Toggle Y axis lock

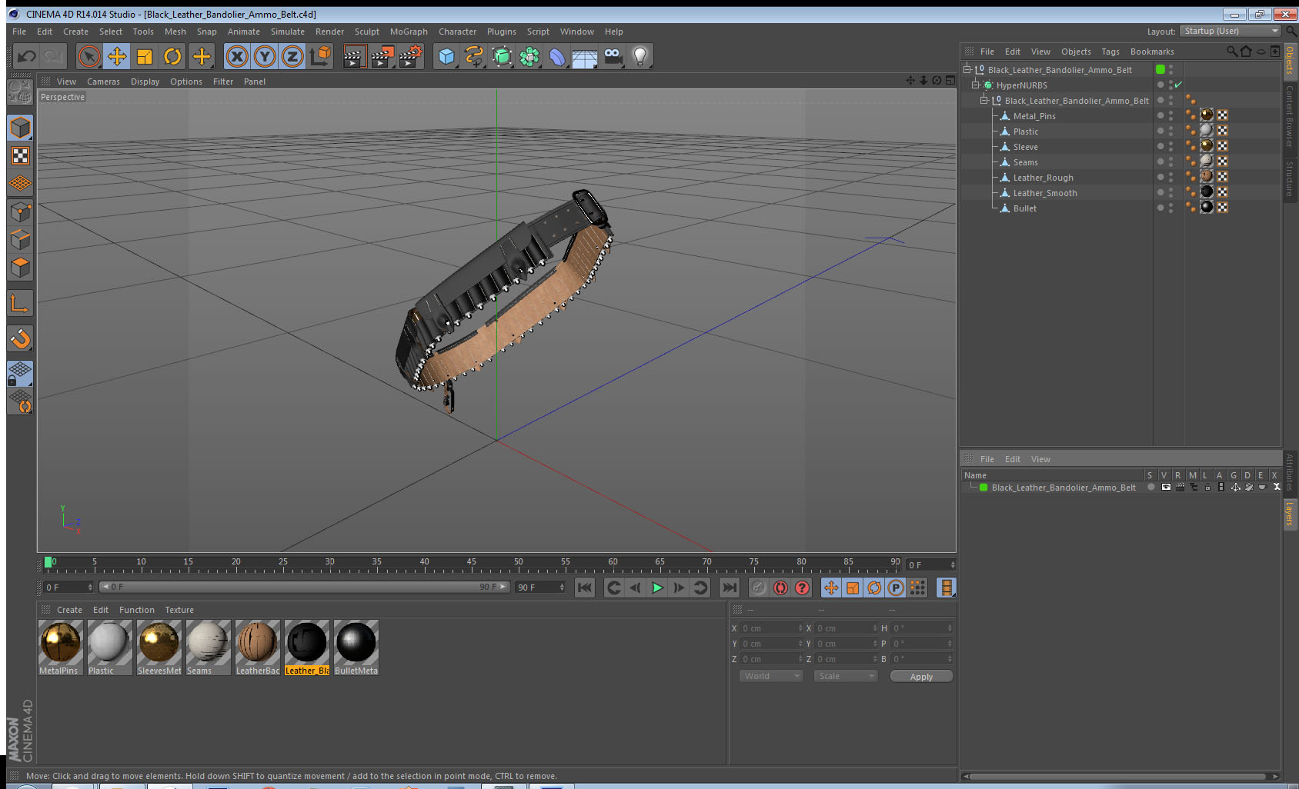(x=265, y=56)
